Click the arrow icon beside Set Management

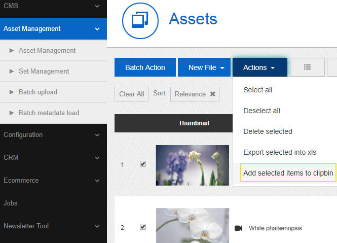[12, 72]
